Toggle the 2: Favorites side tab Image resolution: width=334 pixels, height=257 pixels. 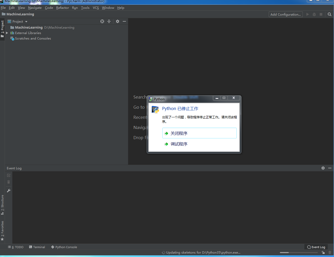2,231
